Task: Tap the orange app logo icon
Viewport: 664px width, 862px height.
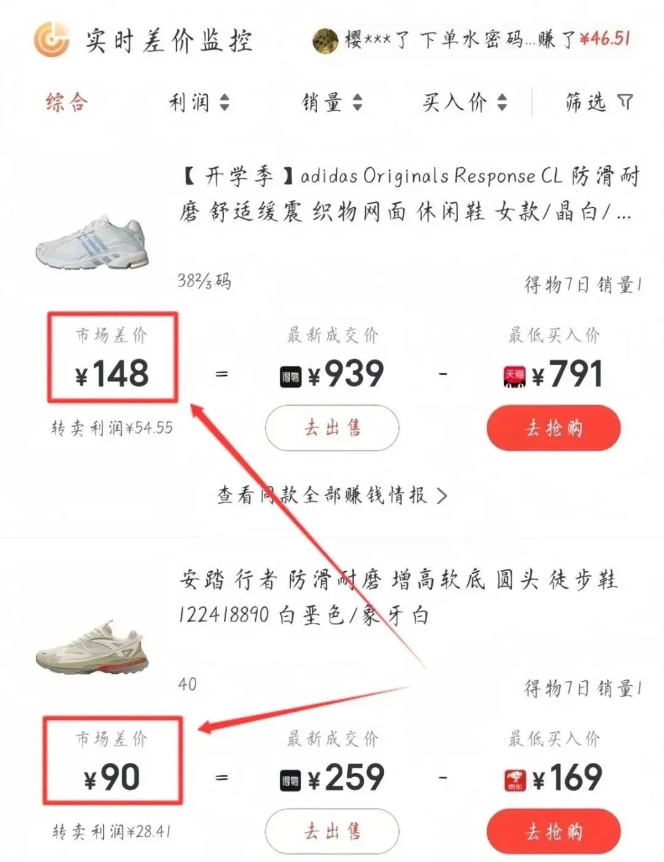Action: pos(52,39)
